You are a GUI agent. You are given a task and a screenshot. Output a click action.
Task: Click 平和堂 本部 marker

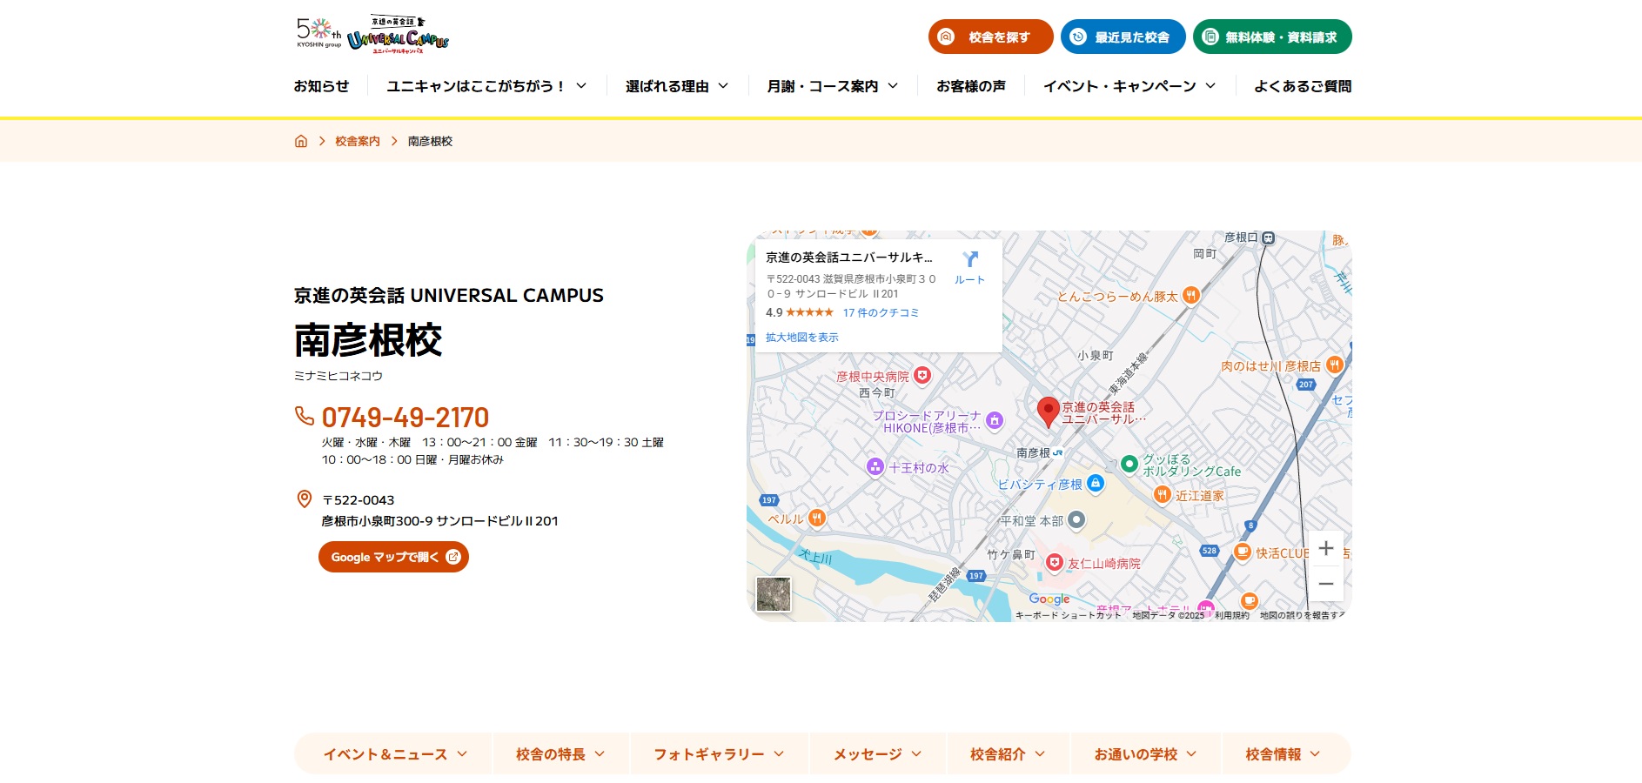coord(1076,520)
